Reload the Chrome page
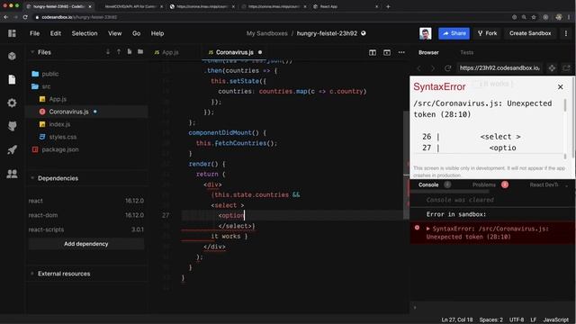576x324 pixels. tap(25, 17)
